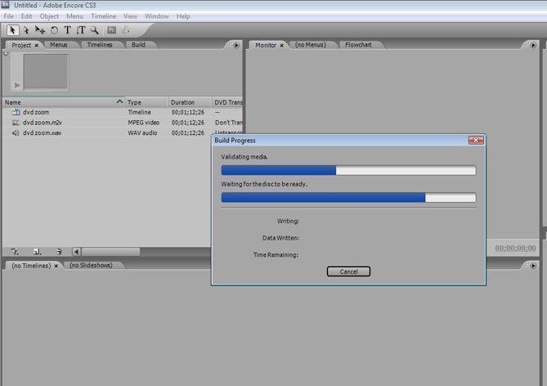Image resolution: width=547 pixels, height=386 pixels.
Task: Close the Build Progress dialog
Action: 476,141
